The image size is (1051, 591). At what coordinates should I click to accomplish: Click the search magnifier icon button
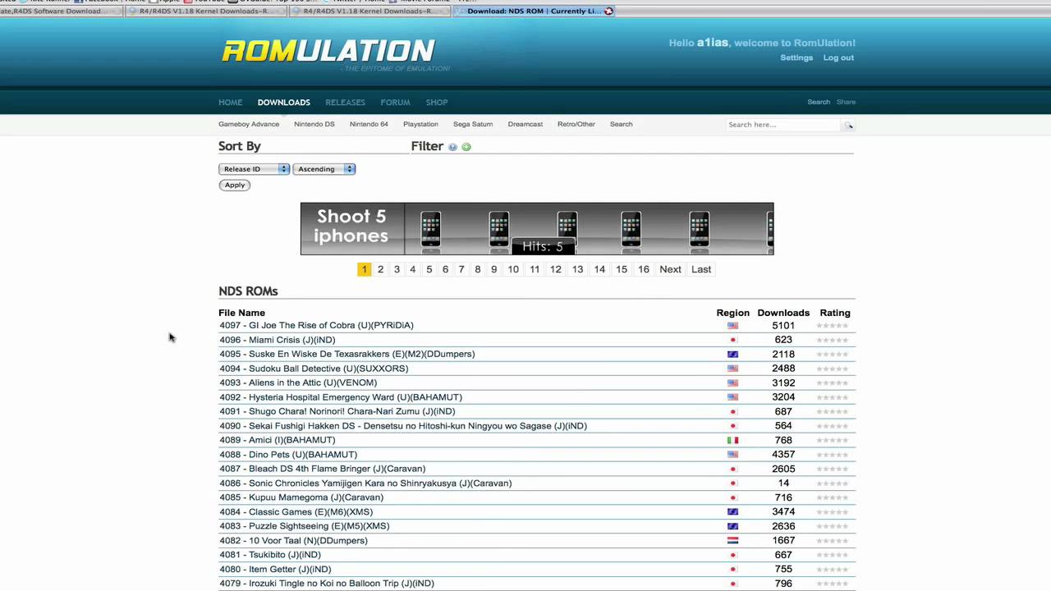pyautogui.click(x=848, y=125)
